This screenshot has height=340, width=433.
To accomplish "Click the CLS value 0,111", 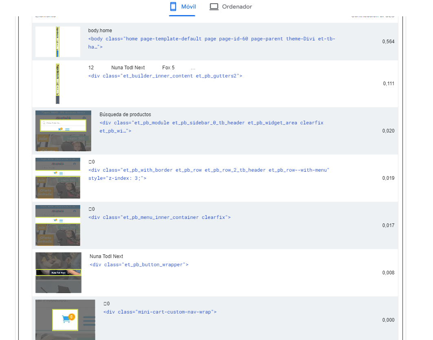I will click(389, 84).
